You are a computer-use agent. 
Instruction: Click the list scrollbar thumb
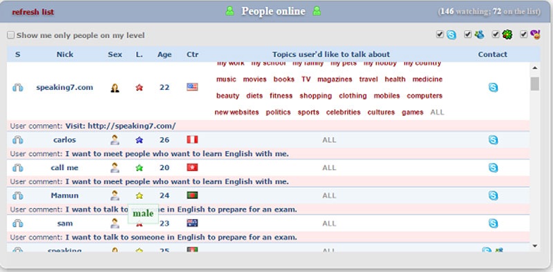point(535,84)
